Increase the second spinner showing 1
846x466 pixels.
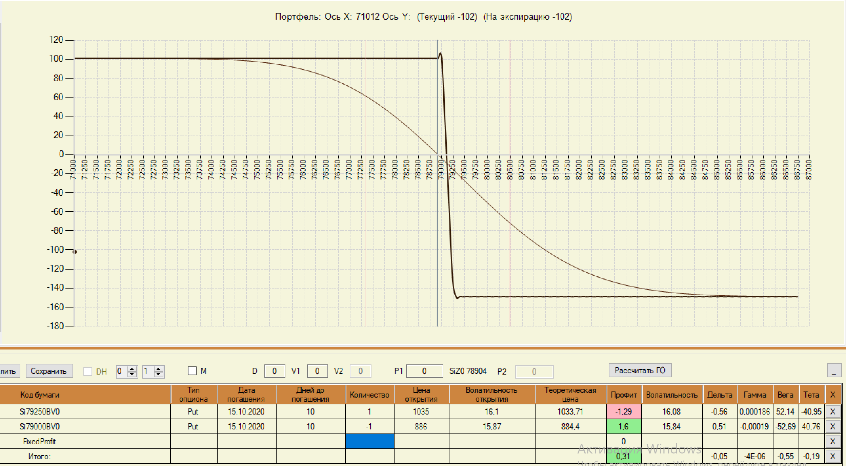click(x=158, y=369)
